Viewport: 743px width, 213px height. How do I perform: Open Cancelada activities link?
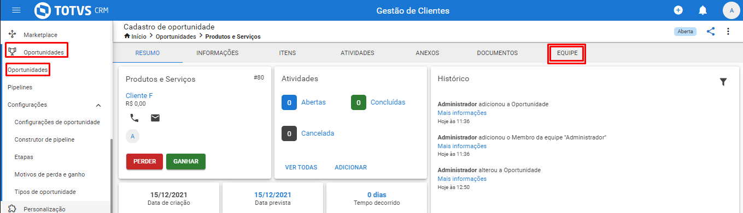318,133
